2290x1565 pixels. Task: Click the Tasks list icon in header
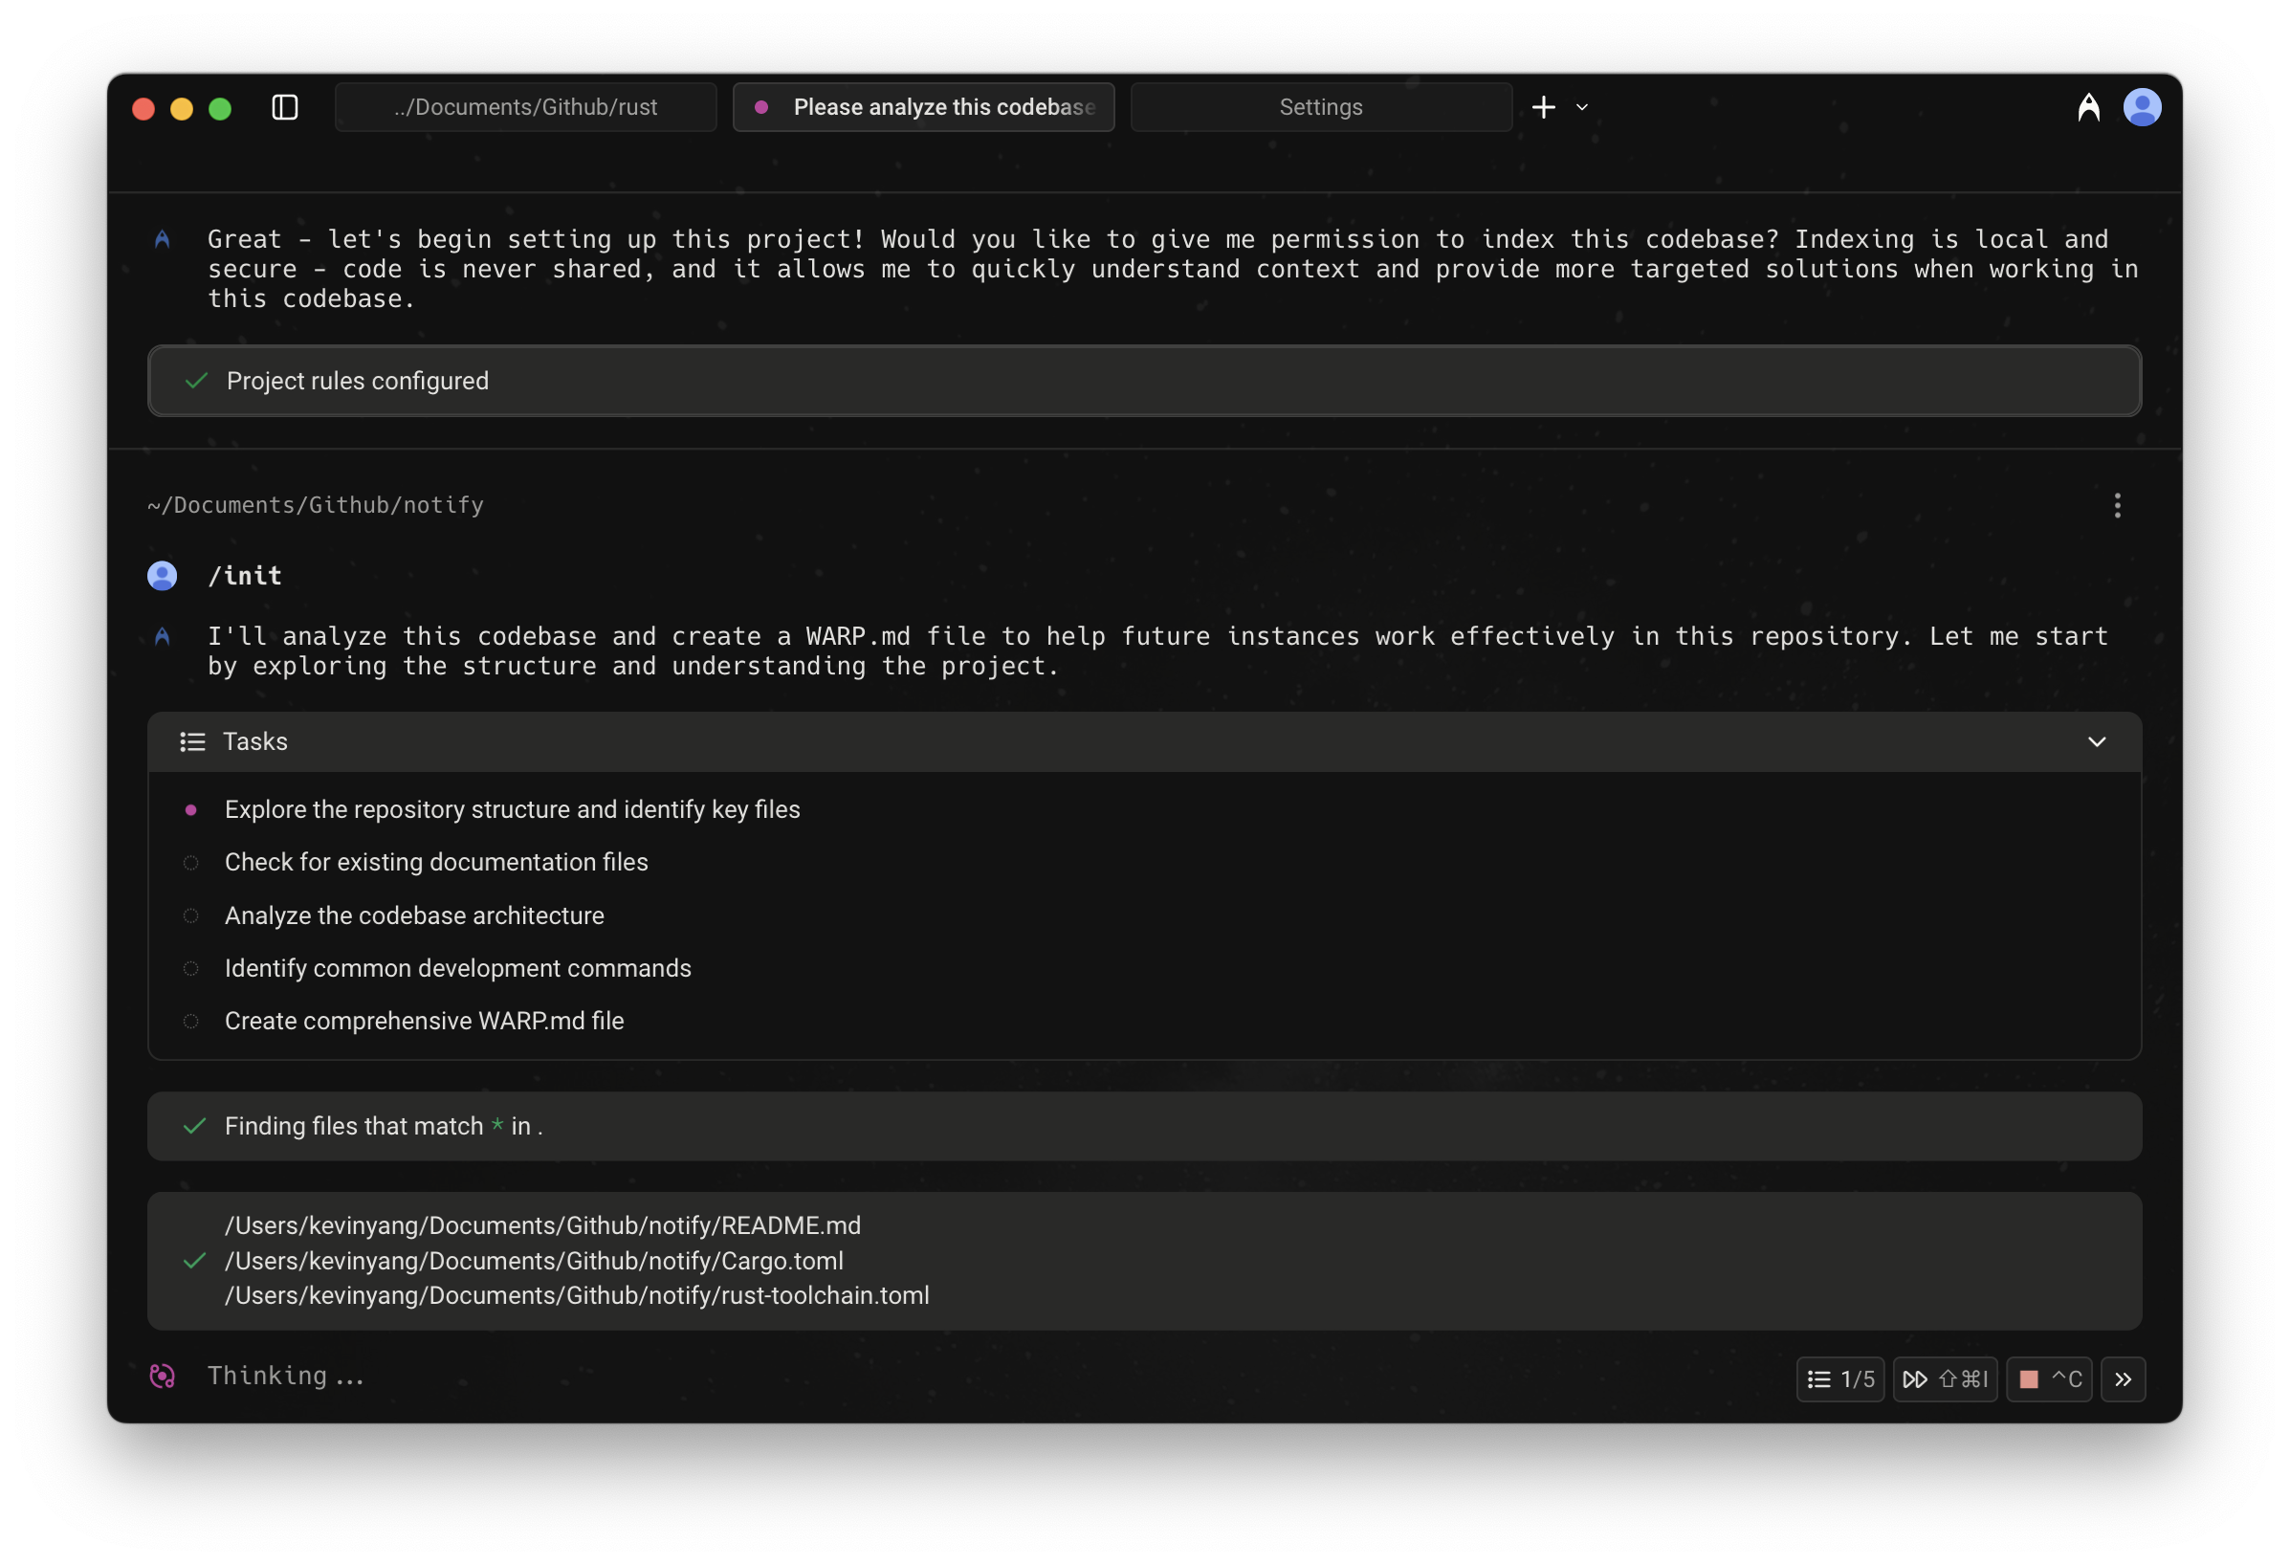click(x=192, y=742)
